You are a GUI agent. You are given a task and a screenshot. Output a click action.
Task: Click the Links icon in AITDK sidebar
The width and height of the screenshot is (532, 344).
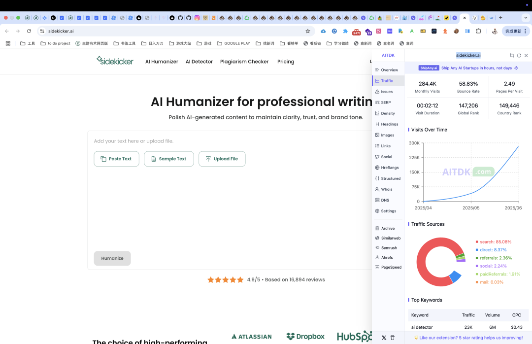pos(377,146)
